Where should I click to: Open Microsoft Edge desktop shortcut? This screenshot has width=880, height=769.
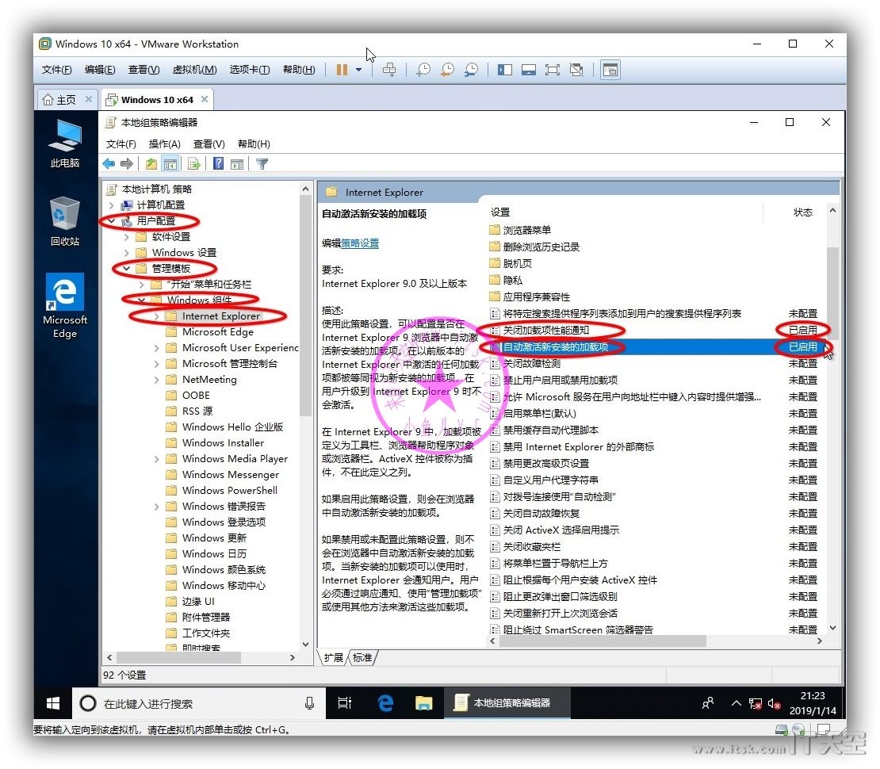(64, 306)
